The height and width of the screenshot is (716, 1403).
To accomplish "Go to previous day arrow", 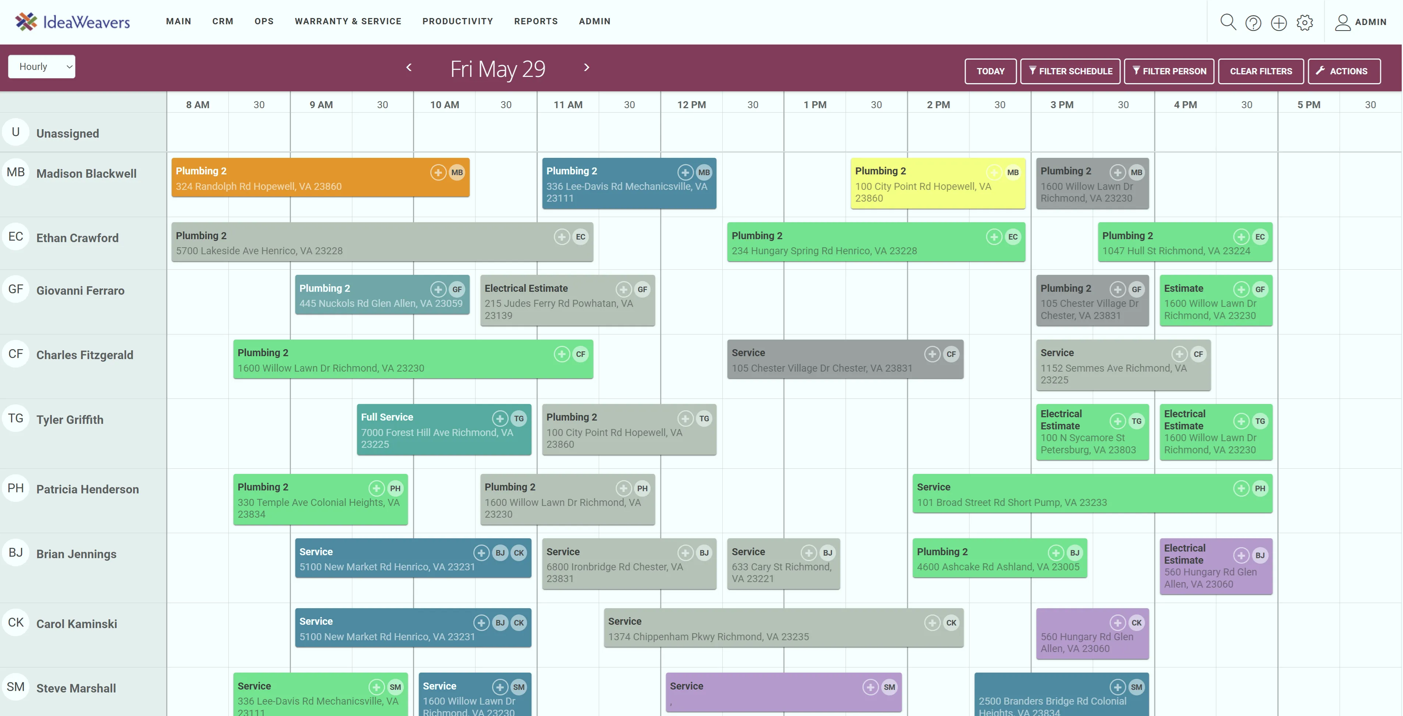I will pos(409,67).
